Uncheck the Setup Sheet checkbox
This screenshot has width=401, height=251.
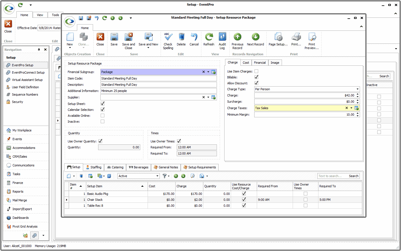(102, 104)
